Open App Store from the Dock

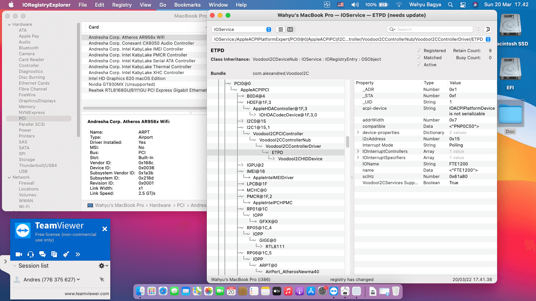click(x=311, y=291)
